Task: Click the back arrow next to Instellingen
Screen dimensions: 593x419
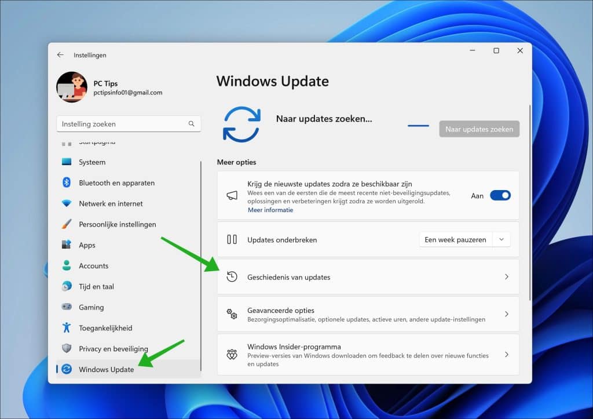Action: click(60, 55)
